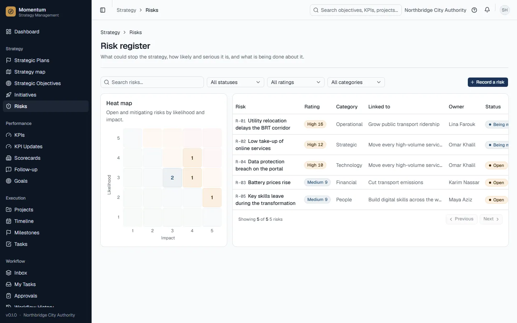Open the All statuses dropdown

236,82
